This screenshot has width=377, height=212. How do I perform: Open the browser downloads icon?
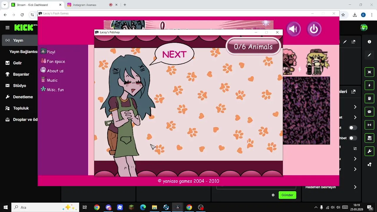355,15
